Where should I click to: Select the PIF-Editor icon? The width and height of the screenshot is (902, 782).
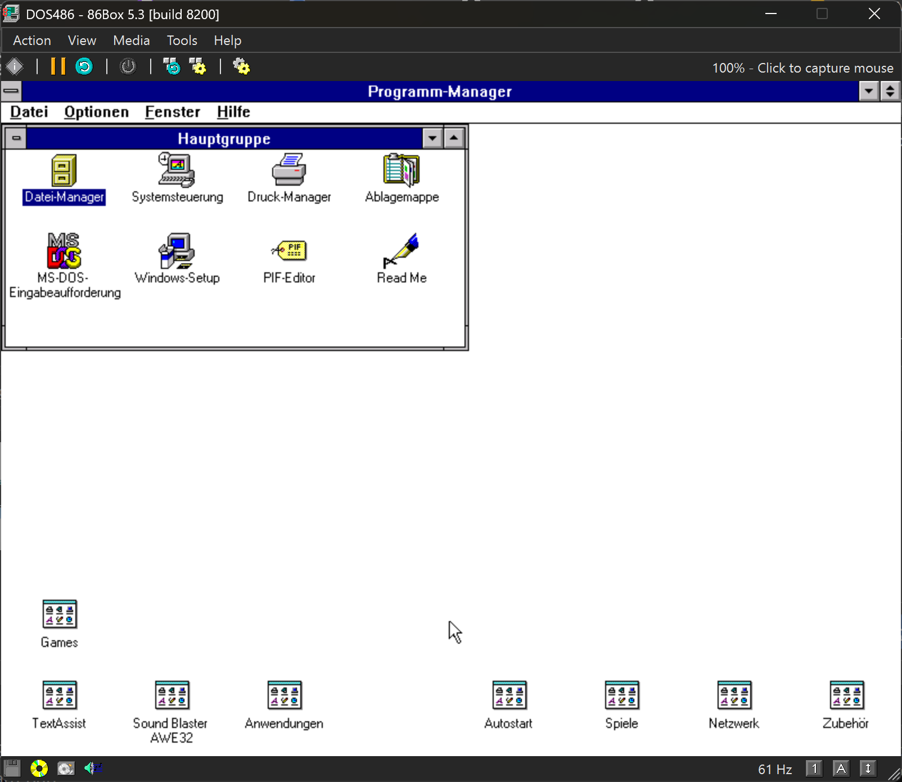(x=289, y=250)
